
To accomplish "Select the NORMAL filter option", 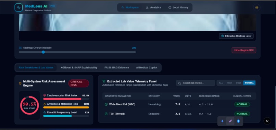I will (249, 83).
